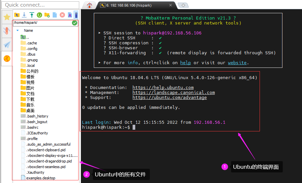Screen dimensions: 302x183
Task: Open the MobaXterm website link
Action: click(x=237, y=63)
